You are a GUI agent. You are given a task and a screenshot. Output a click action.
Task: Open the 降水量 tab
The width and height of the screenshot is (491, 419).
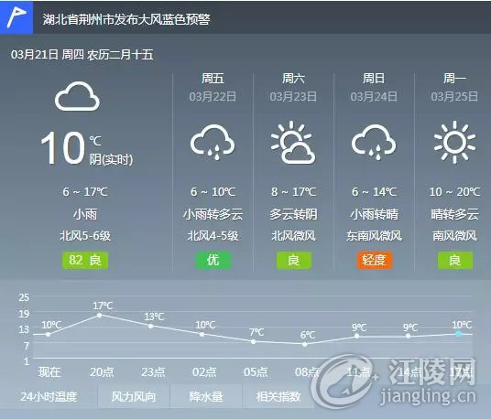click(206, 396)
